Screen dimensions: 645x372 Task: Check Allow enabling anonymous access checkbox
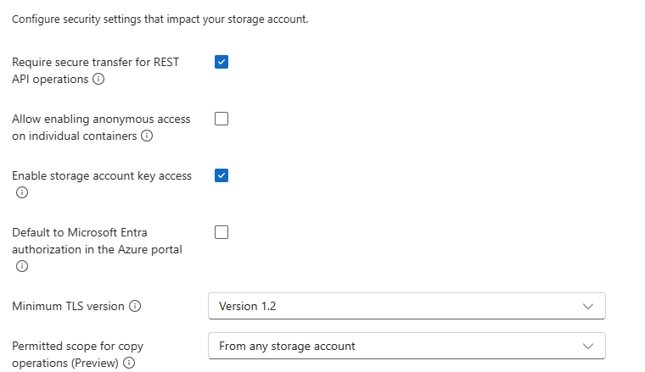click(222, 119)
